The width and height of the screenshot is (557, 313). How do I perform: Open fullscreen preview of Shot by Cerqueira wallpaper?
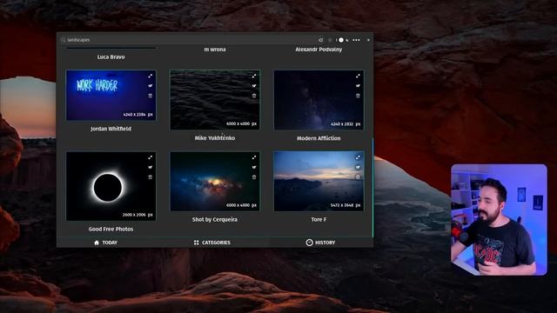tap(254, 157)
